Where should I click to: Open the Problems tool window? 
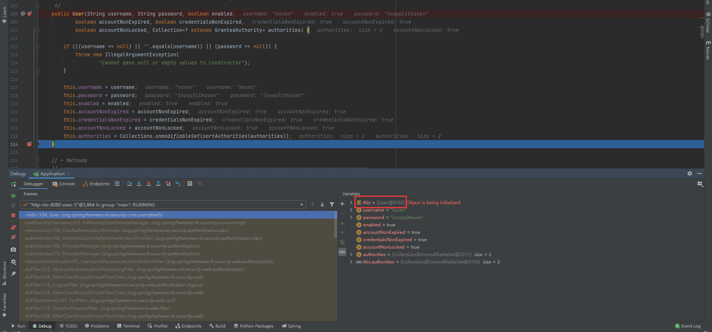coord(97,326)
